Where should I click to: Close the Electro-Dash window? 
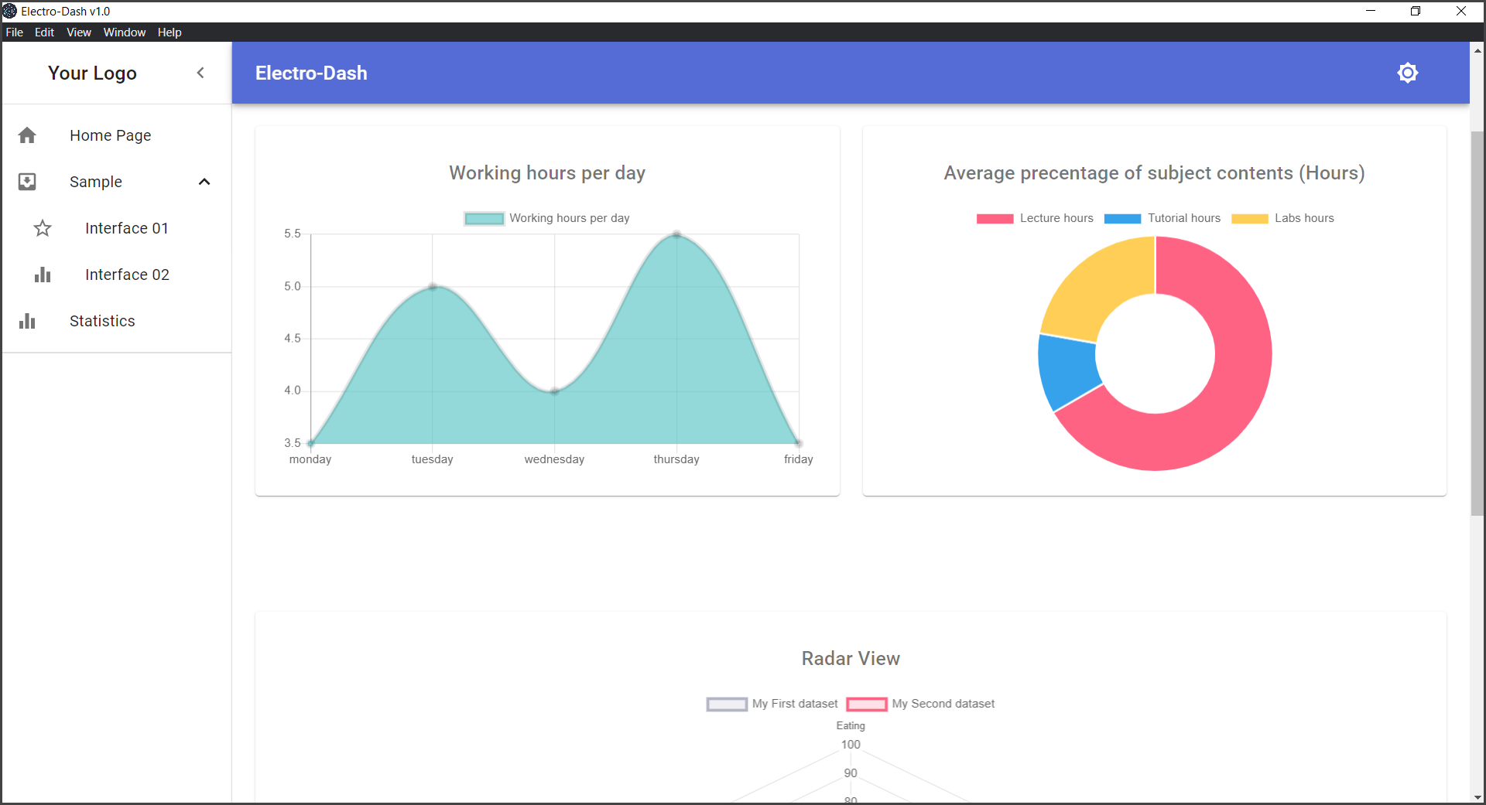(1461, 11)
